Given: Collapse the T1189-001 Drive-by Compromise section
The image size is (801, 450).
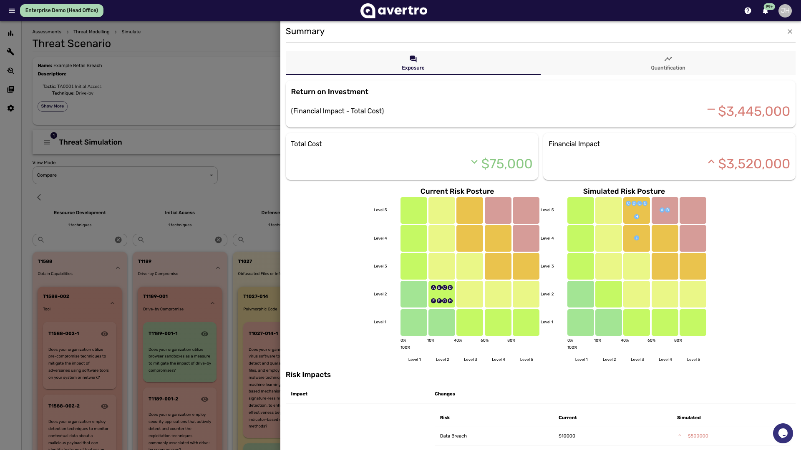Looking at the screenshot, I should [x=212, y=303].
